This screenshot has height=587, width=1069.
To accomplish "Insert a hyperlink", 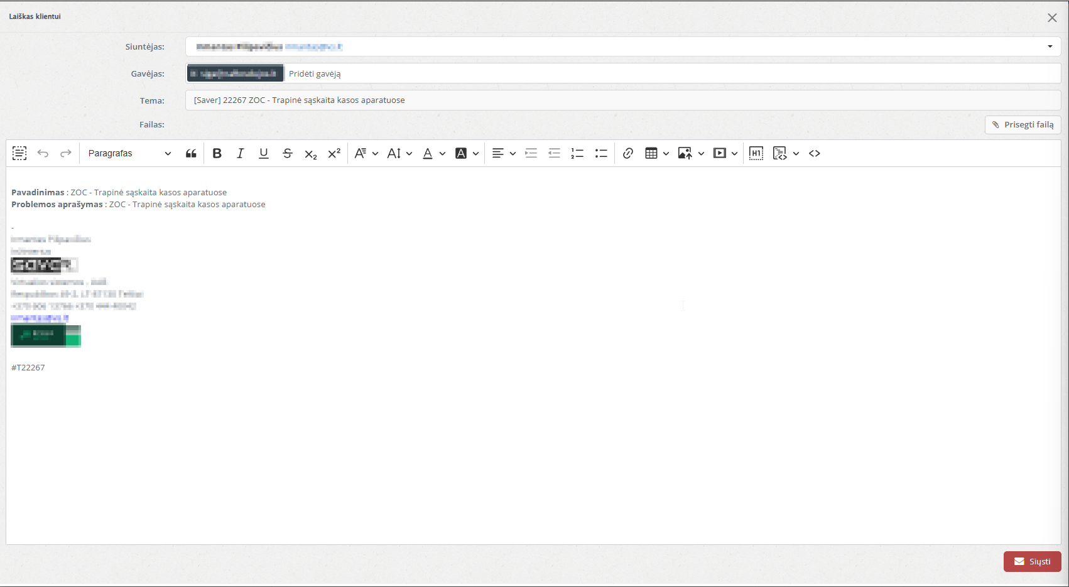I will (627, 153).
